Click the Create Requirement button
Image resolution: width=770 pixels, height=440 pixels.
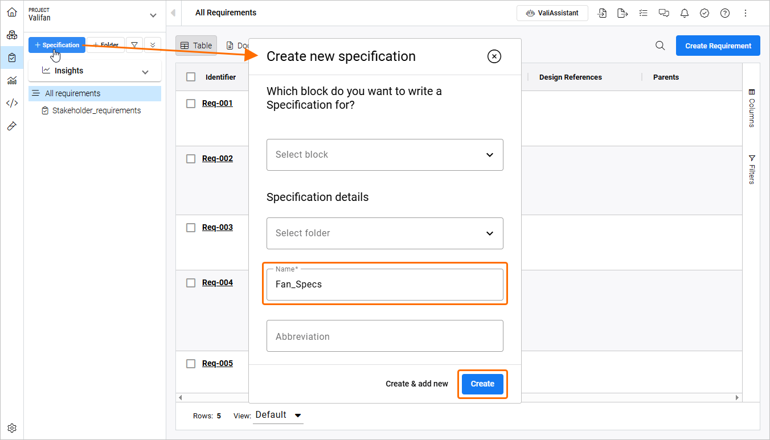[x=718, y=46]
